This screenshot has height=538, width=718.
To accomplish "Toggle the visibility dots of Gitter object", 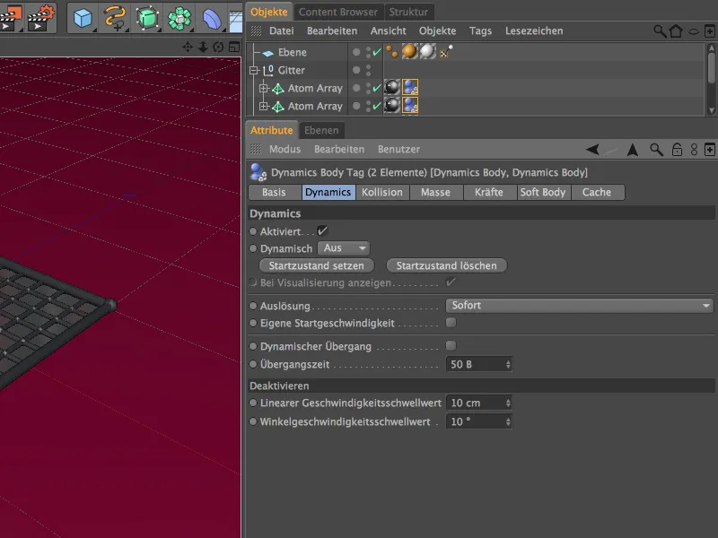I will [x=368, y=70].
